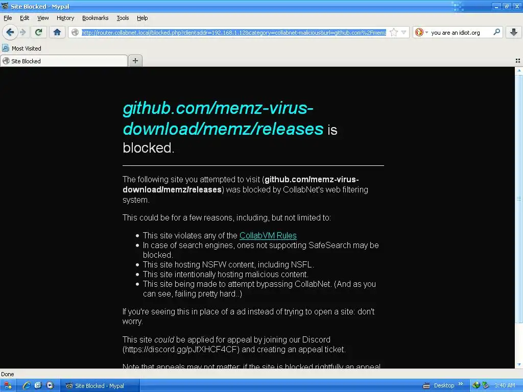The height and width of the screenshot is (392, 523).
Task: Click the Mypal raccoon icon in title bar
Action: pos(5,6)
